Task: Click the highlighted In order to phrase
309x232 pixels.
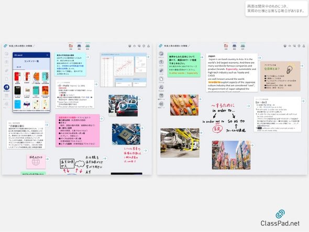Action: click(214, 82)
